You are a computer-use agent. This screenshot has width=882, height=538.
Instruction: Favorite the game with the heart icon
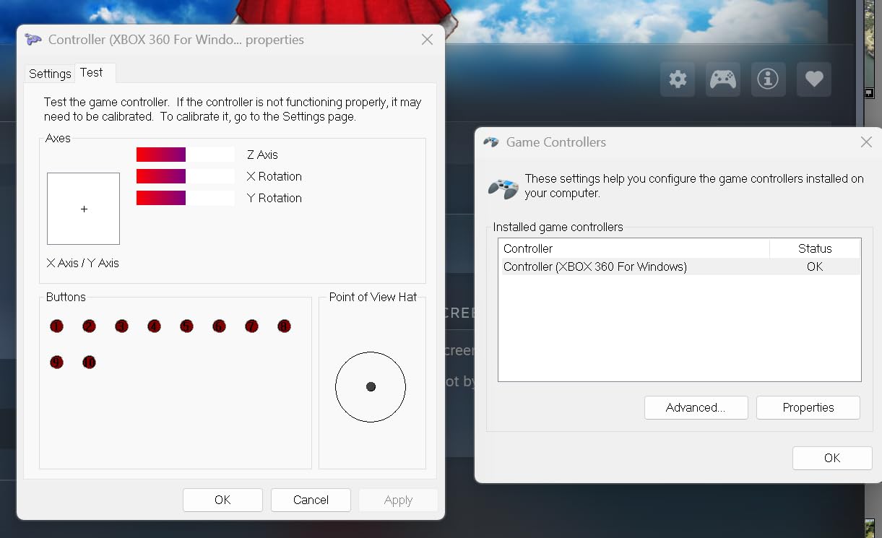814,79
